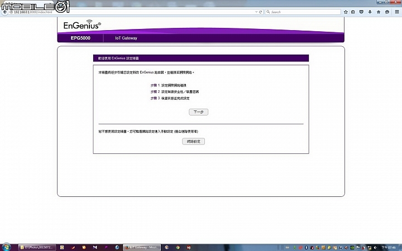Viewport: 402px width, 251px height.
Task: Open the purple flag taskbar icon
Action: [x=106, y=247]
